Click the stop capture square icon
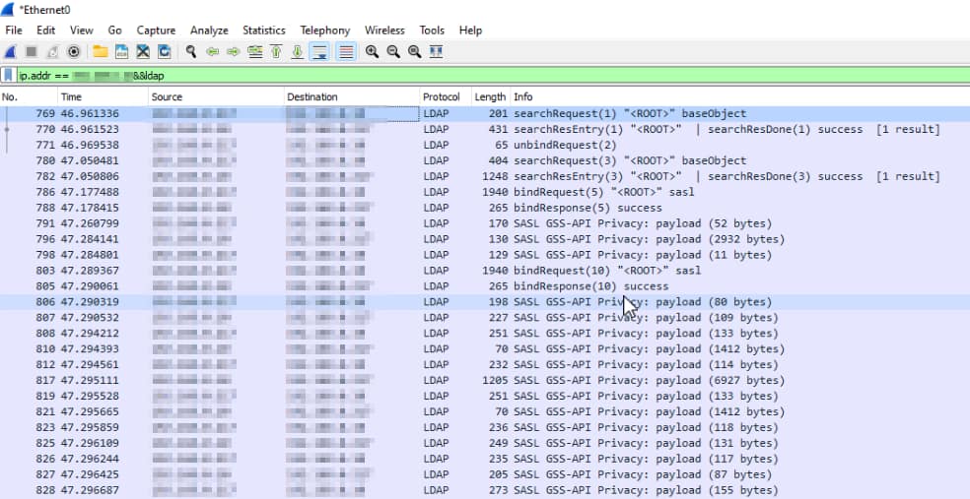Viewport: 970px width, 499px height. click(x=32, y=52)
